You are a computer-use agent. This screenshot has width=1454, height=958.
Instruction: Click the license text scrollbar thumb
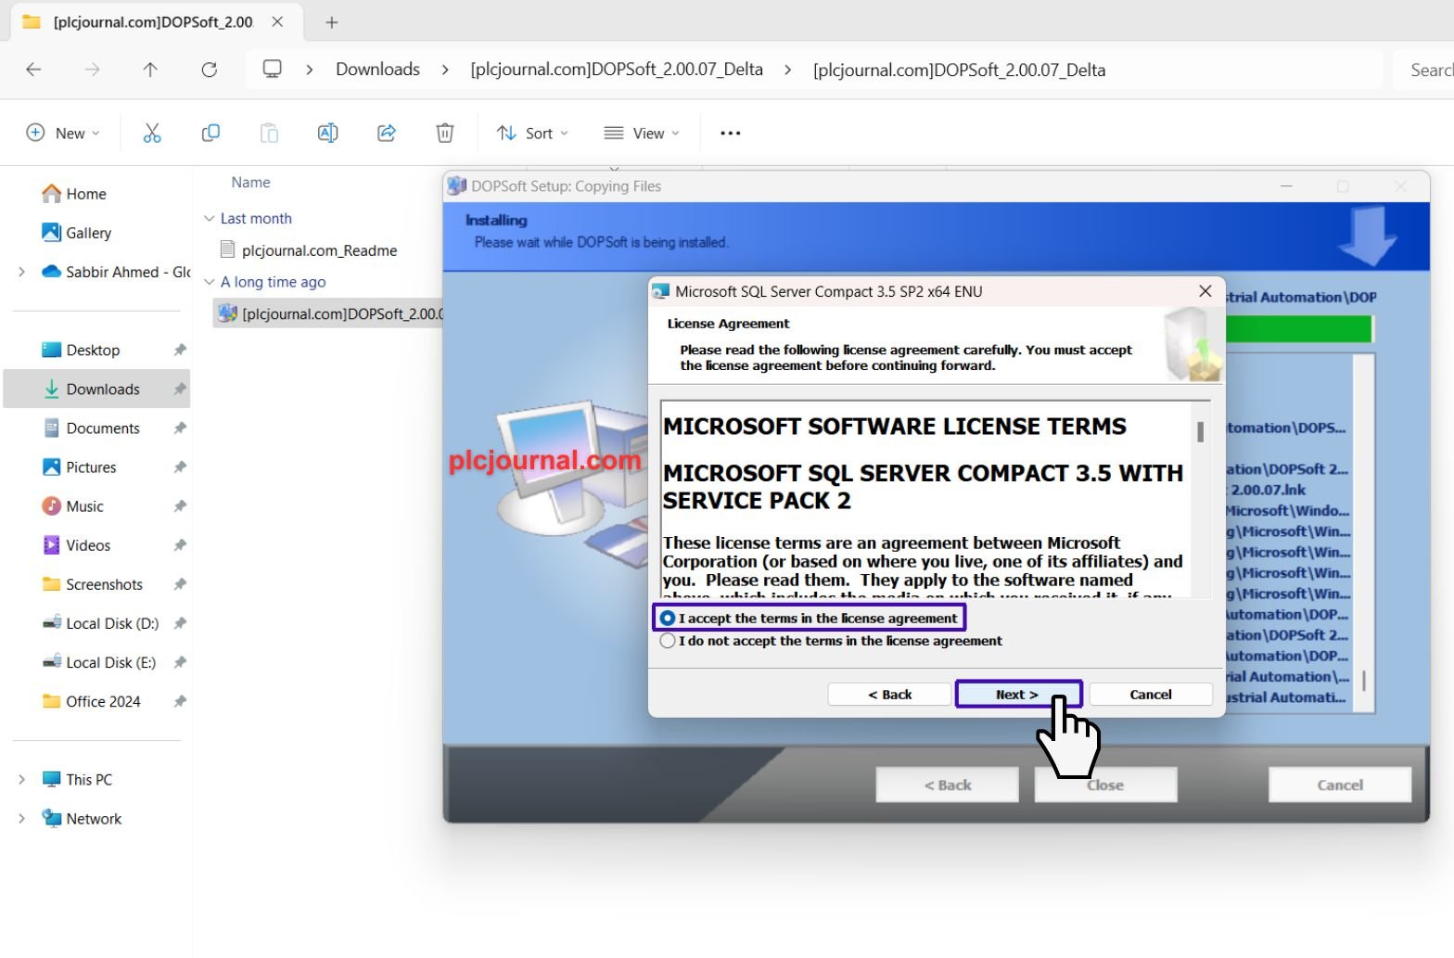1201,431
